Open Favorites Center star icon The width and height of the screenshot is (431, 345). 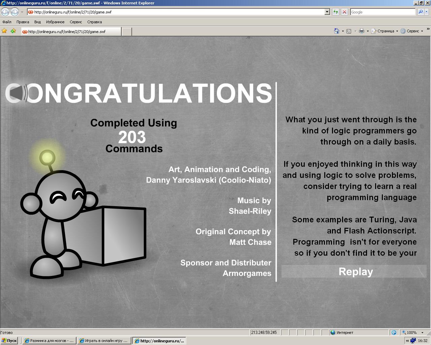[4, 31]
